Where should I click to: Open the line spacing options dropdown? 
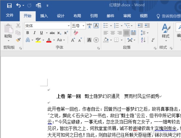pos(148,33)
